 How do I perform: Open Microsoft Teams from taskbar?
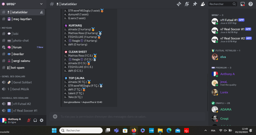click(116, 130)
